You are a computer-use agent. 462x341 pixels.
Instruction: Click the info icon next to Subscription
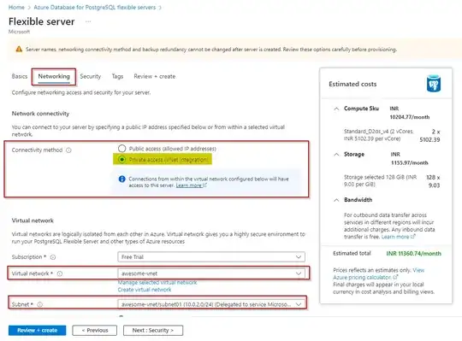tap(53, 257)
